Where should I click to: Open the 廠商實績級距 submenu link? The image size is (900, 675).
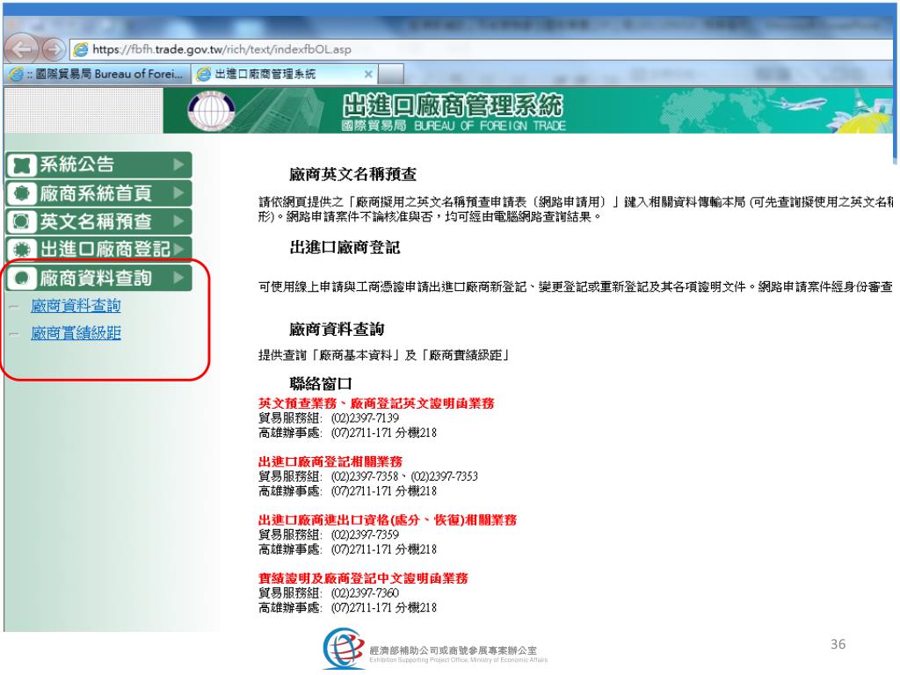(x=76, y=333)
